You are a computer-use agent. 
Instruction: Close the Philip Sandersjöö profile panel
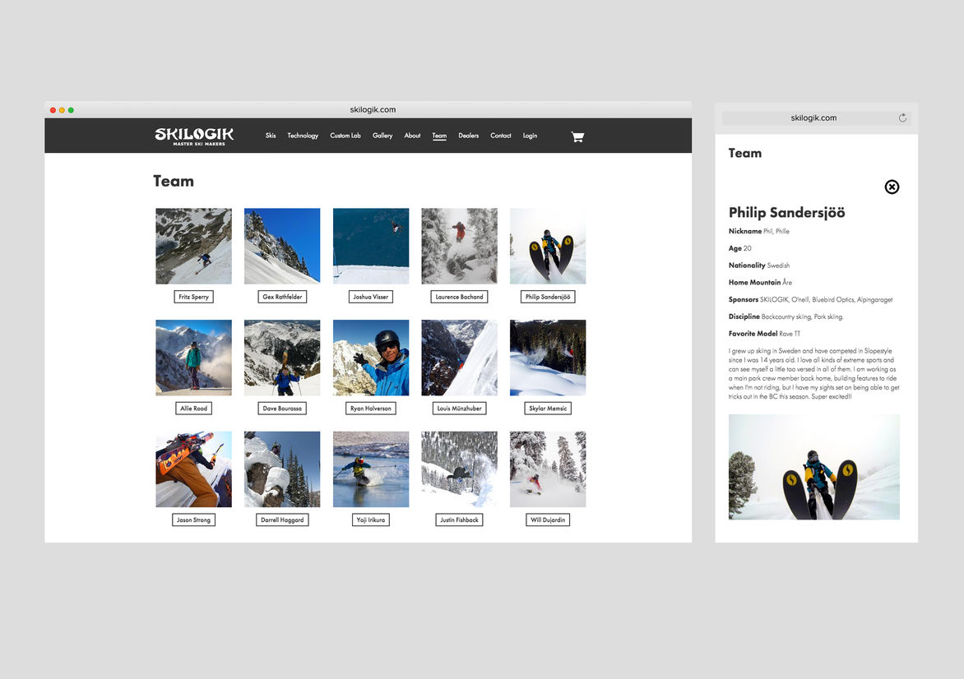[892, 187]
